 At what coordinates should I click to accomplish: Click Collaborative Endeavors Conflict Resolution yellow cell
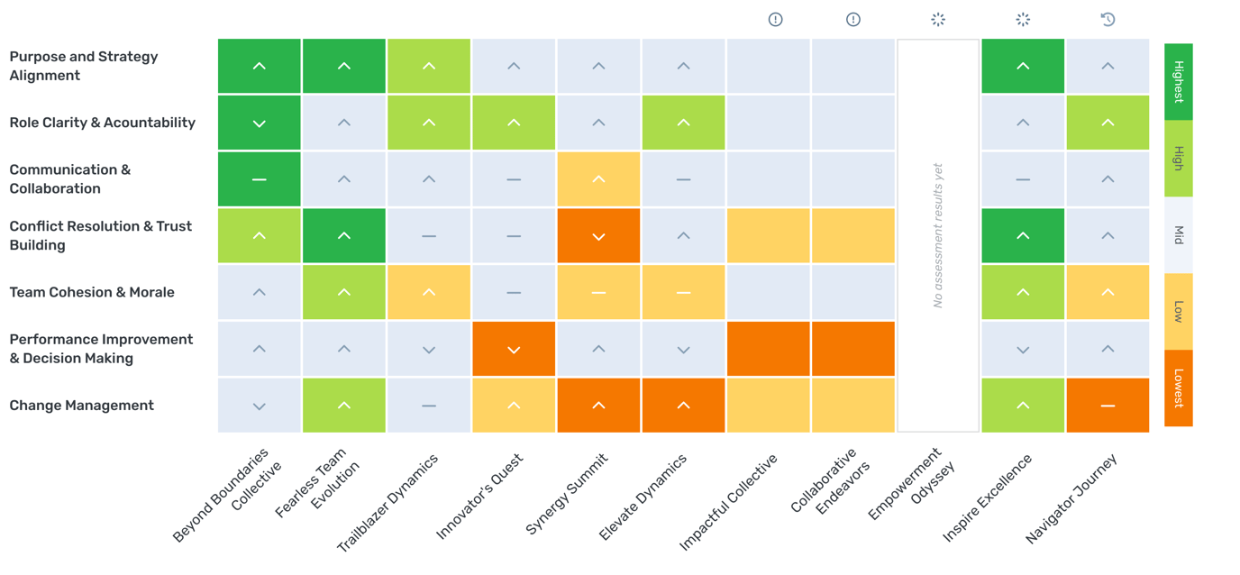[x=853, y=236]
